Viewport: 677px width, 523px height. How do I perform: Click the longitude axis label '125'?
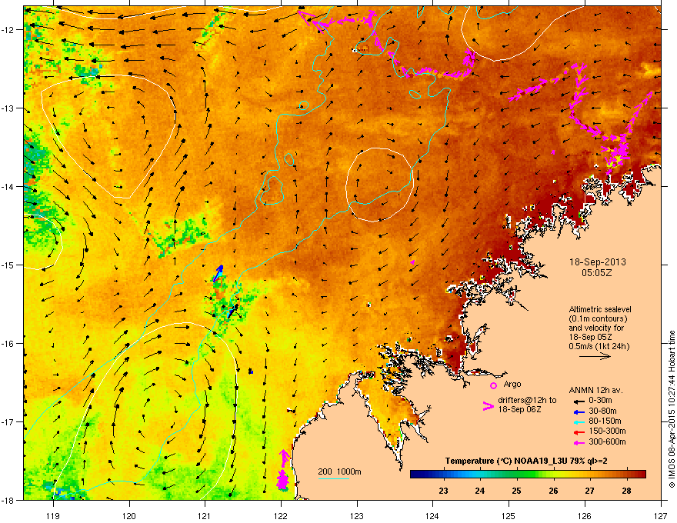click(509, 515)
